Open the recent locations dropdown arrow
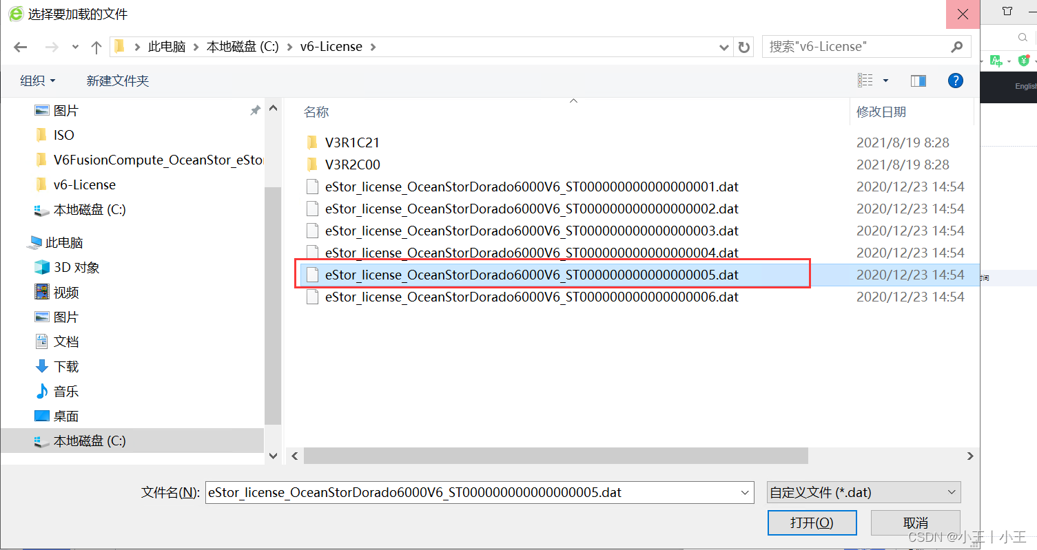The width and height of the screenshot is (1037, 550). point(75,47)
